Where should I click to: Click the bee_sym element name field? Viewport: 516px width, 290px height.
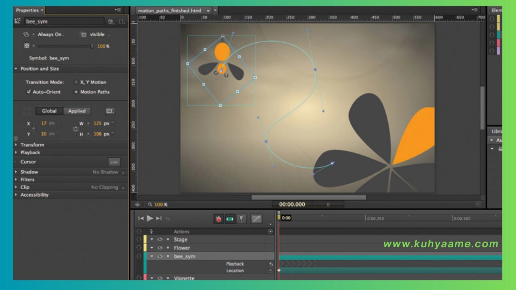[64, 21]
